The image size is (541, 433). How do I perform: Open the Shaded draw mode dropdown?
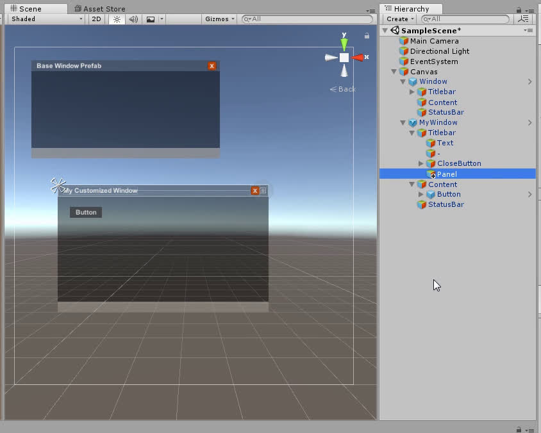tap(47, 19)
